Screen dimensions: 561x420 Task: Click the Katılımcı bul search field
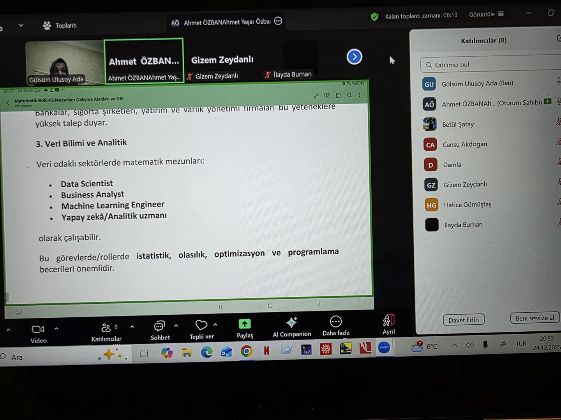click(x=491, y=65)
